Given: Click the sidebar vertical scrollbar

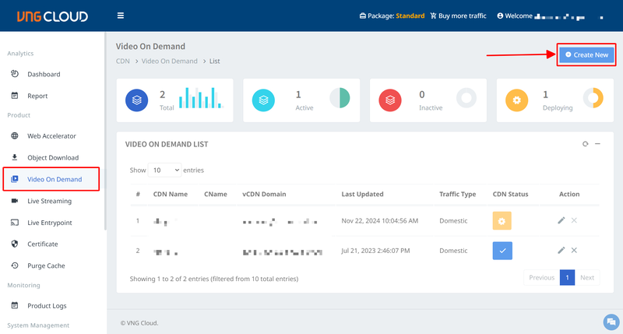Looking at the screenshot, I should [105, 131].
